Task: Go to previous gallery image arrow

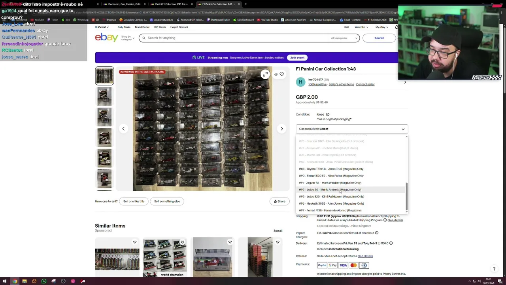Action: (x=123, y=129)
